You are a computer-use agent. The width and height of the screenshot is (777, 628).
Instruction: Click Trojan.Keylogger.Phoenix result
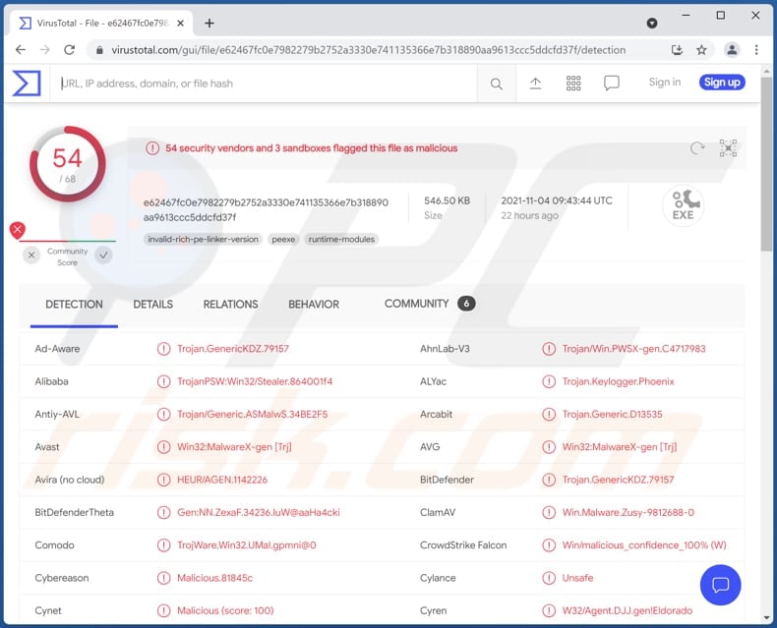tap(618, 381)
